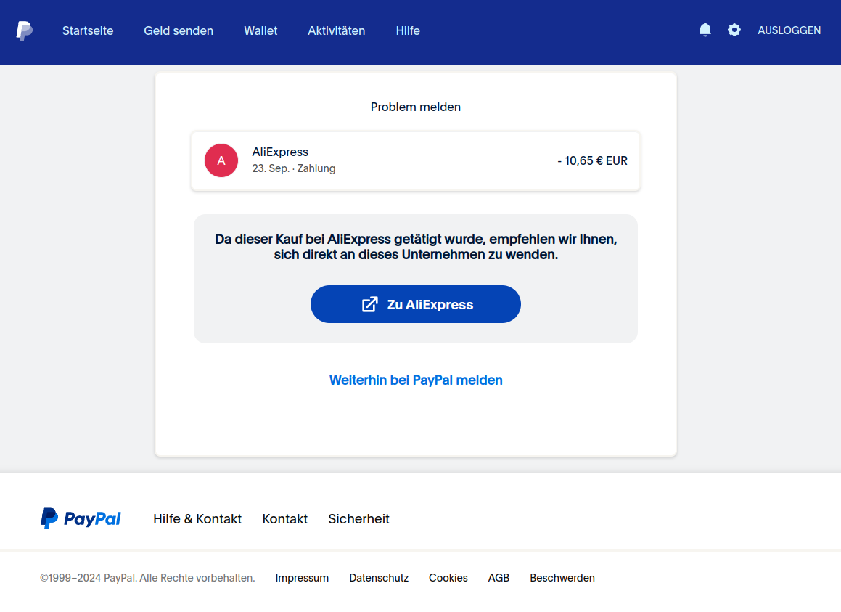This screenshot has width=841, height=612.
Task: Click the PayPal footer logo
Action: coord(81,518)
